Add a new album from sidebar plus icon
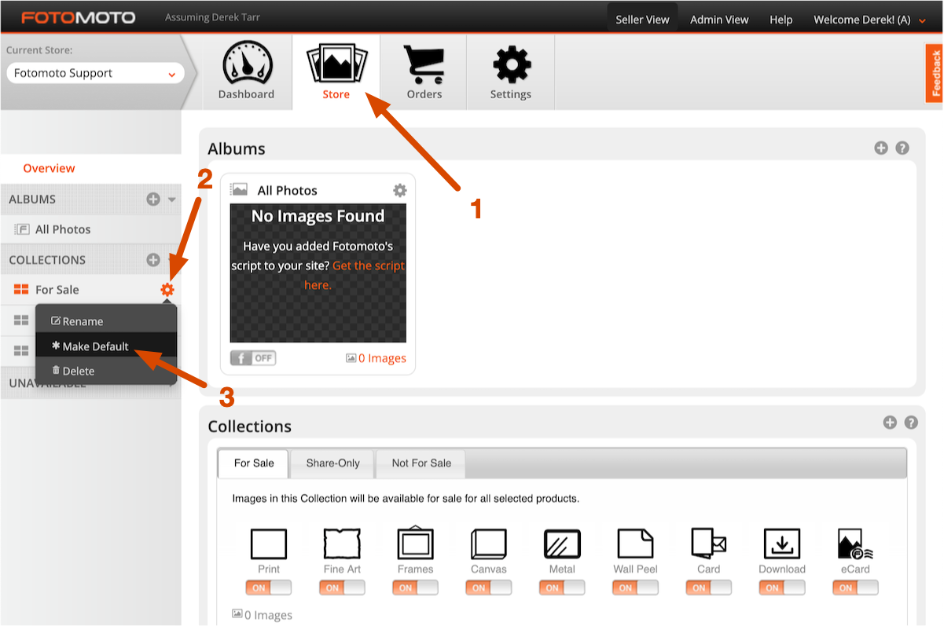Image resolution: width=944 pixels, height=626 pixels. click(153, 200)
